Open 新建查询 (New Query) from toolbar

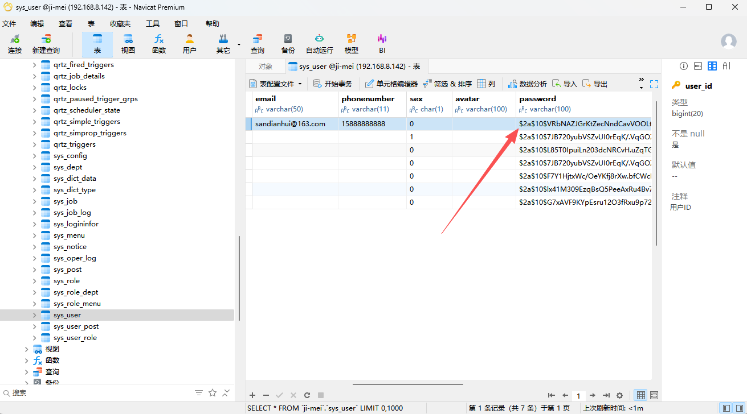[46, 44]
